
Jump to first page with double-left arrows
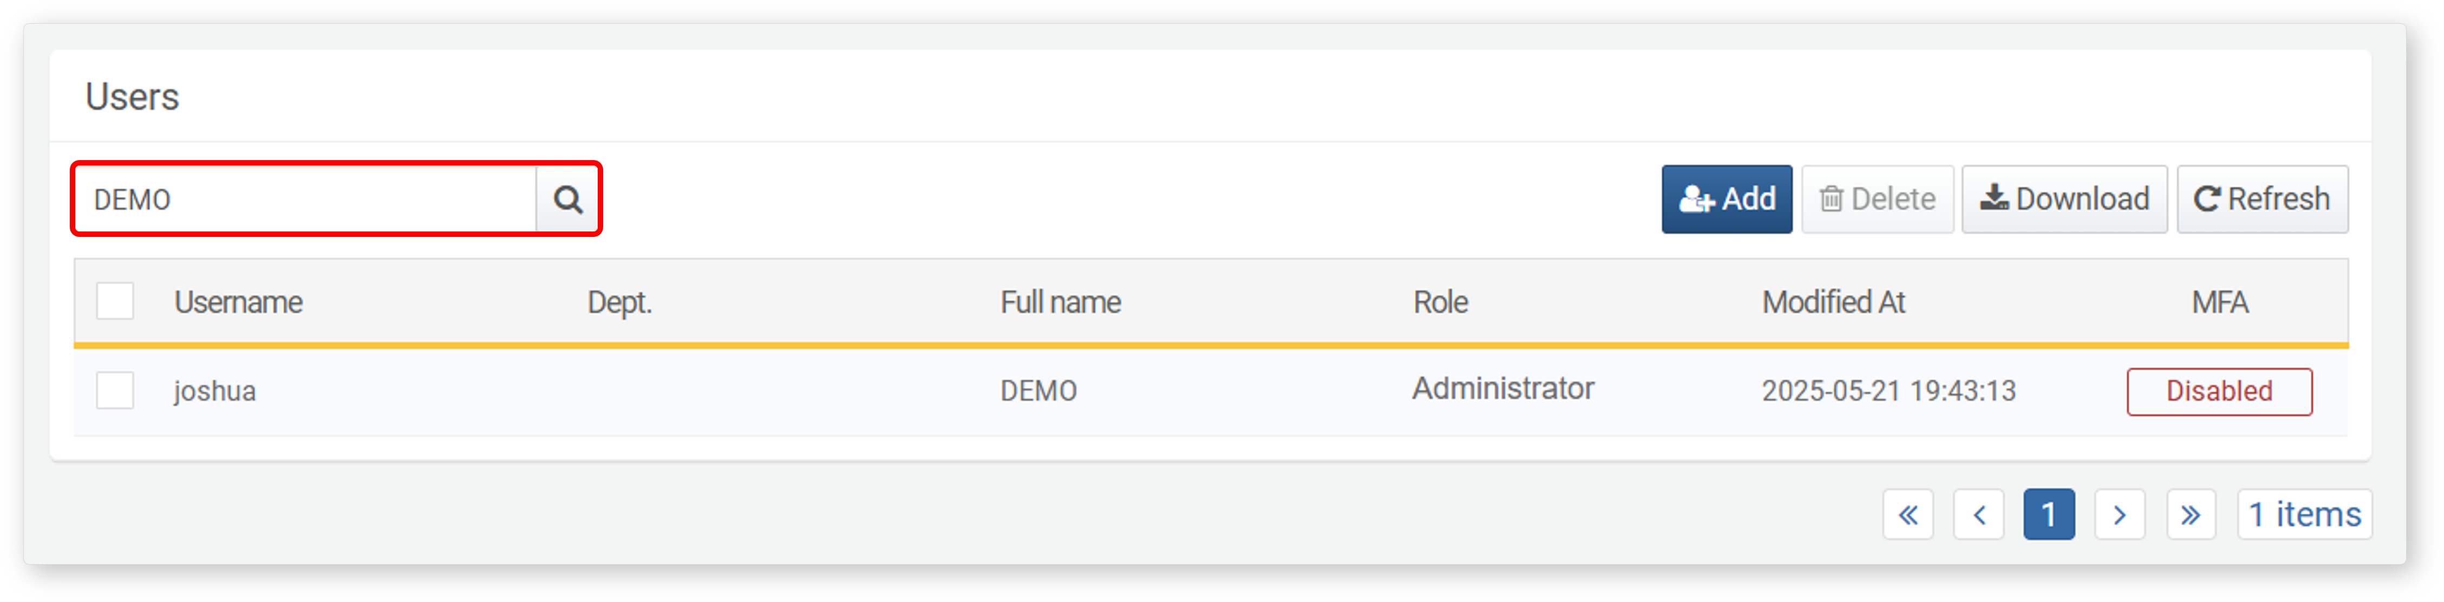click(x=1907, y=515)
